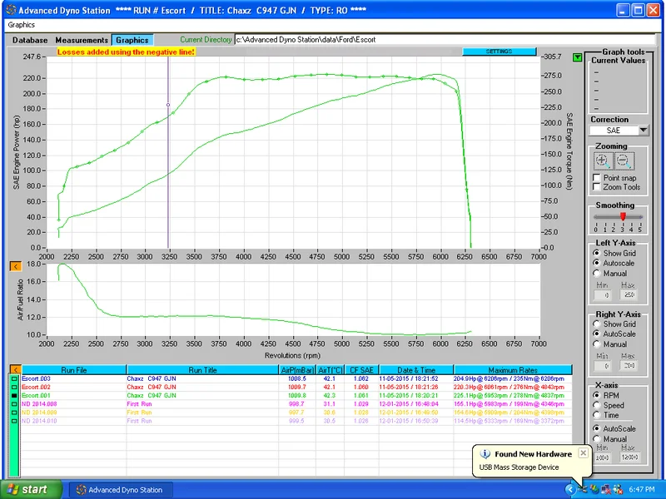This screenshot has height=499, width=666.
Task: Click Left Y-Axis Max input field
Action: pos(629,294)
